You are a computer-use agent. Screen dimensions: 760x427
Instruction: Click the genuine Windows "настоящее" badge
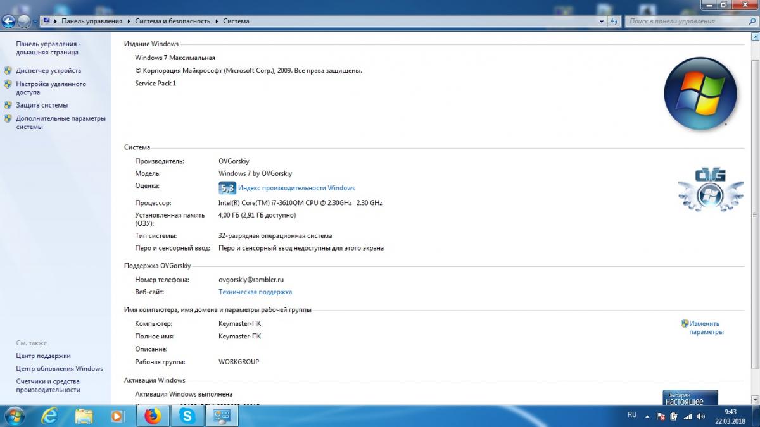click(x=690, y=398)
